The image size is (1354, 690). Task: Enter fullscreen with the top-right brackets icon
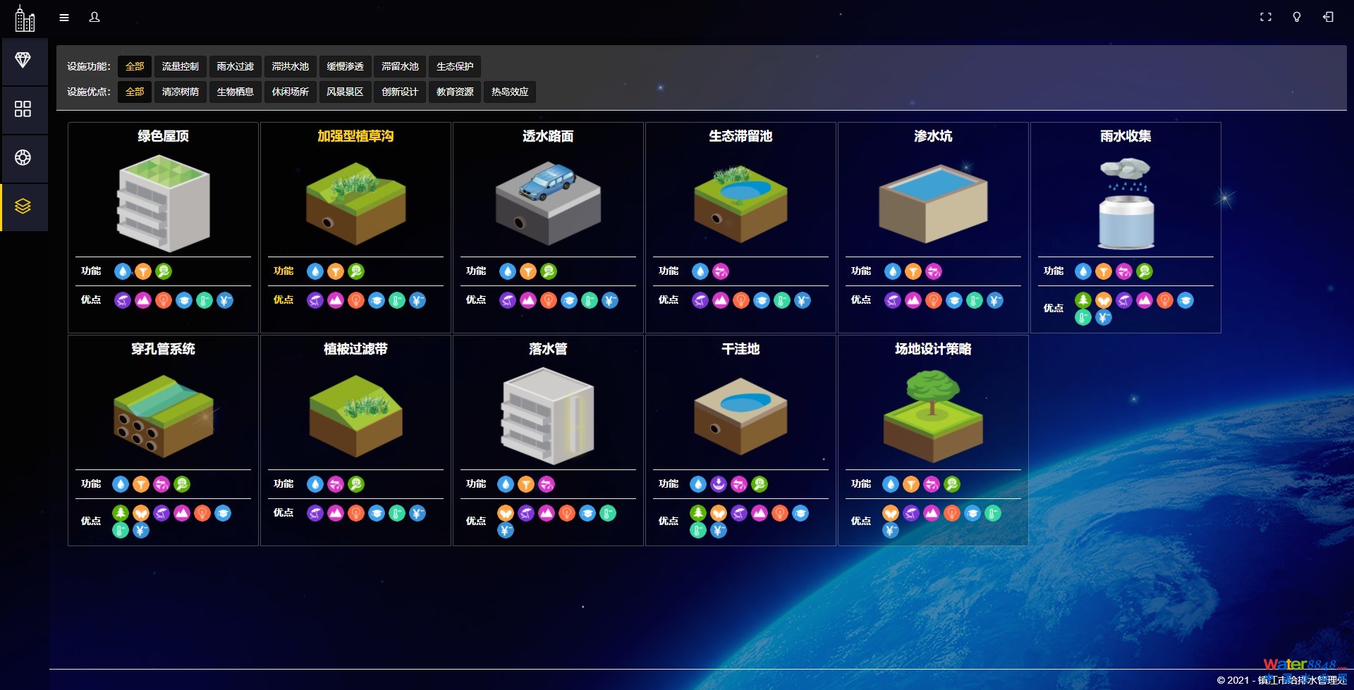1265,18
